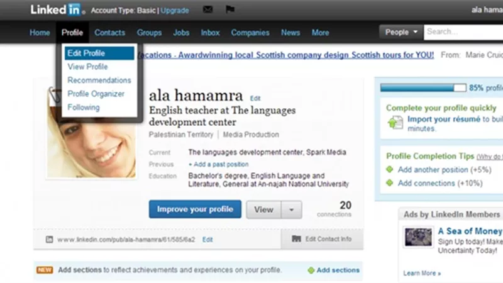The width and height of the screenshot is (503, 283).
Task: Open the People search scope dropdown
Action: pos(401,32)
